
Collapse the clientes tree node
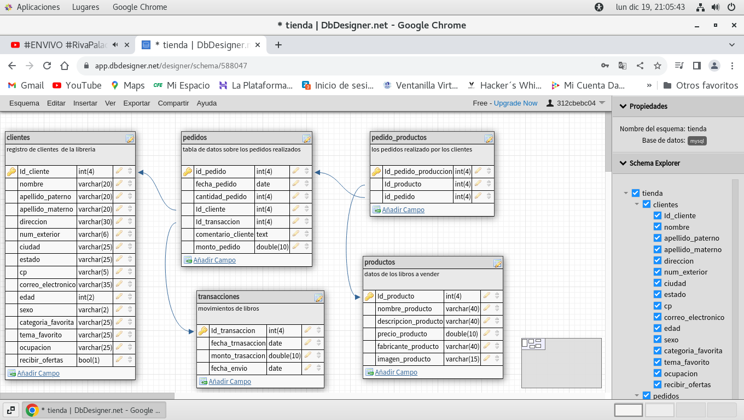pos(637,205)
